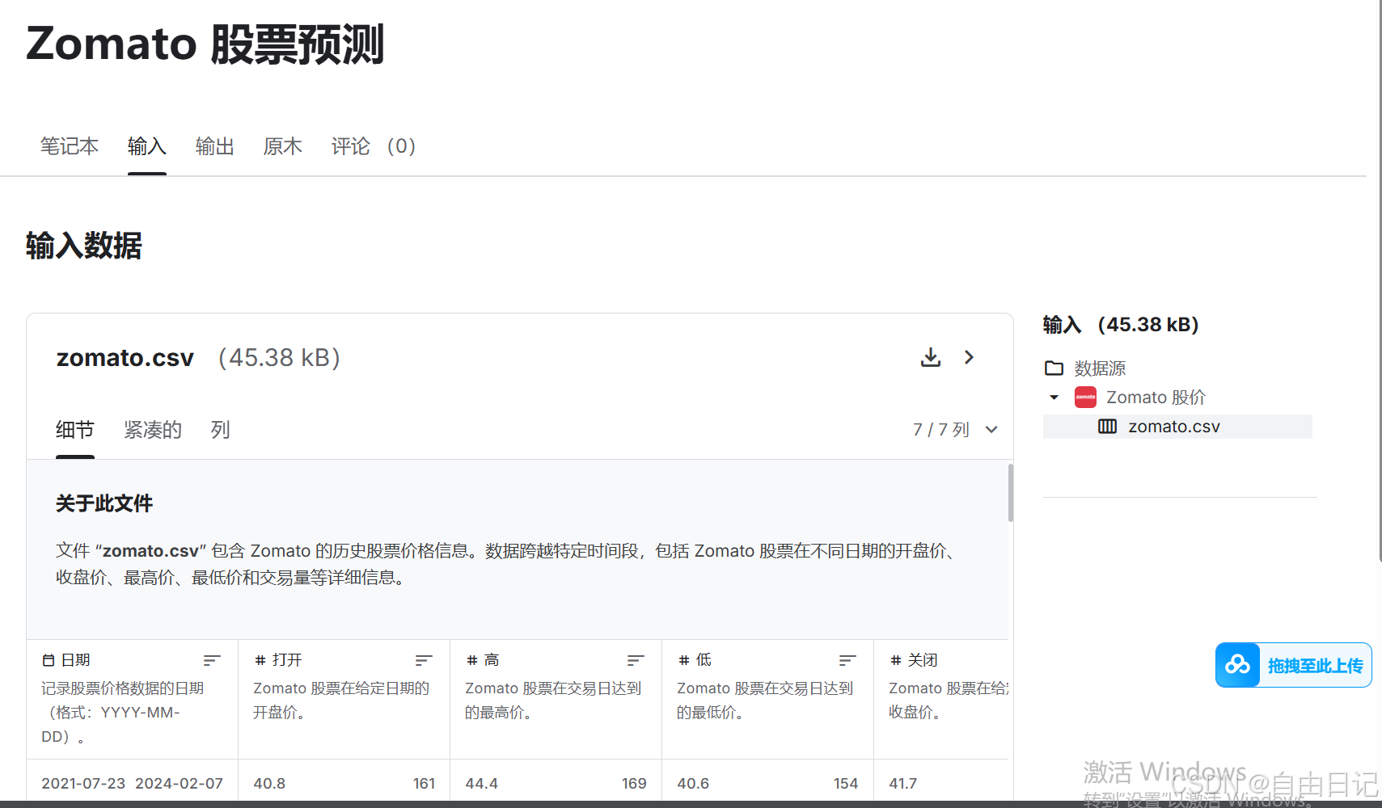Image resolution: width=1382 pixels, height=808 pixels.
Task: Switch to the 紧凑的 view tab
Action: 153,429
